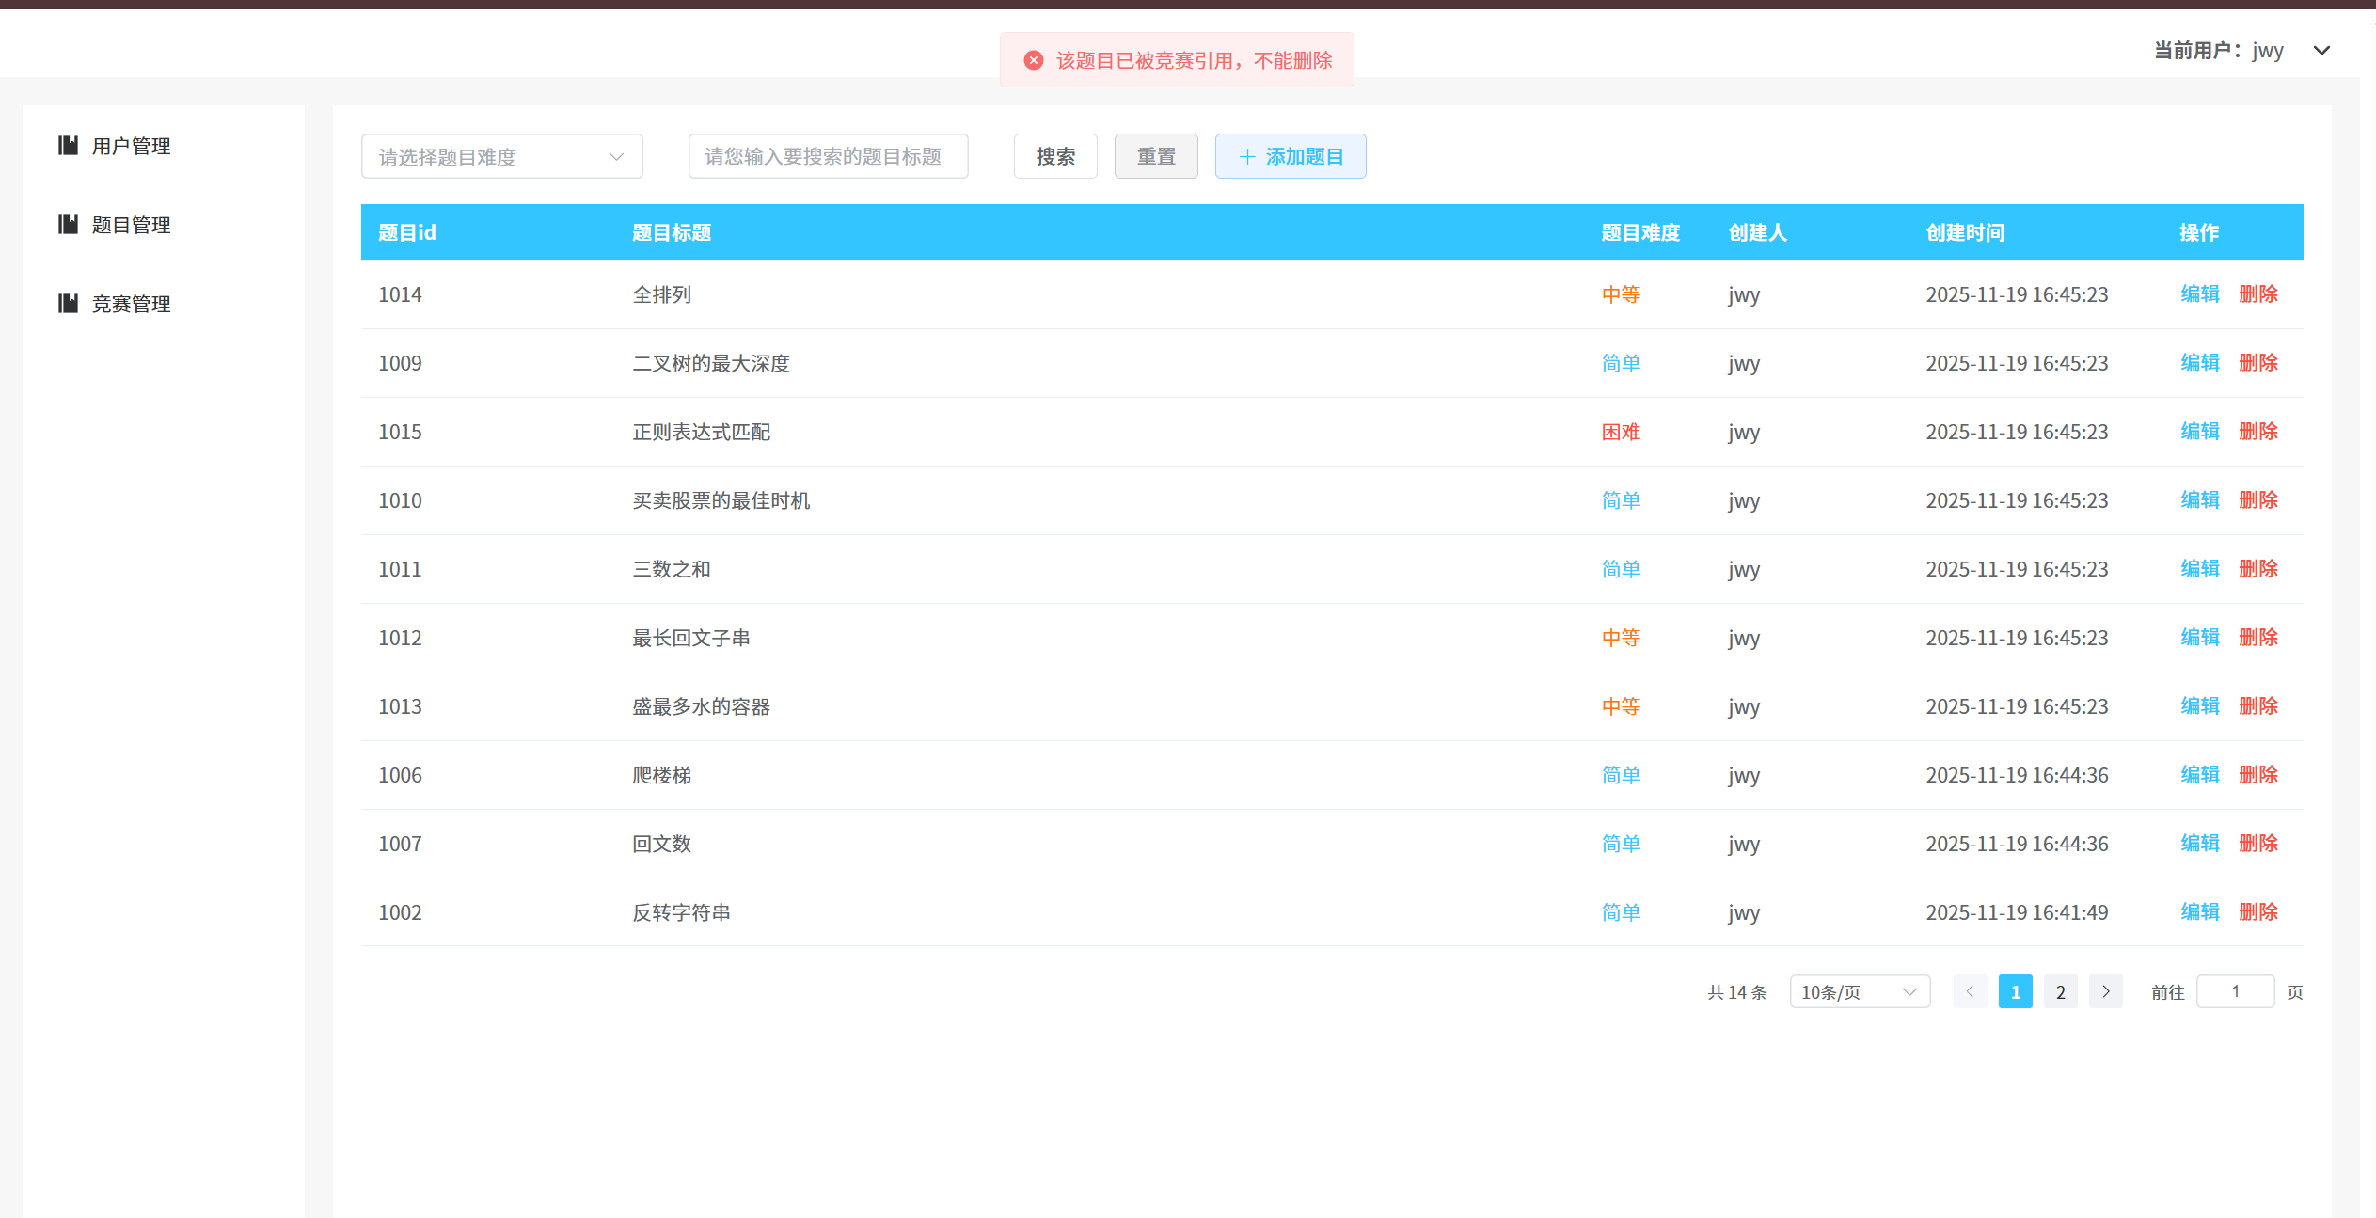2376x1218 pixels.
Task: Click the 竞赛管理 sidebar icon
Action: coord(67,303)
